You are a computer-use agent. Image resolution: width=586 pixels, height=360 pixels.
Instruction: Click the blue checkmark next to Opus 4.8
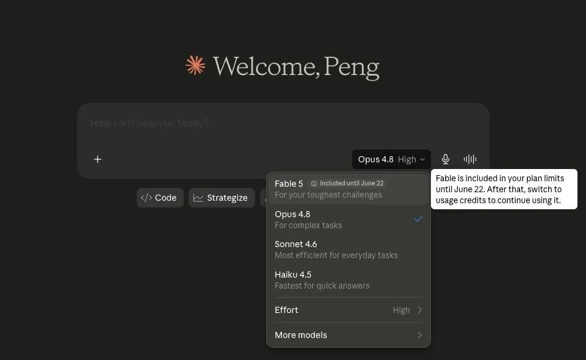point(419,219)
